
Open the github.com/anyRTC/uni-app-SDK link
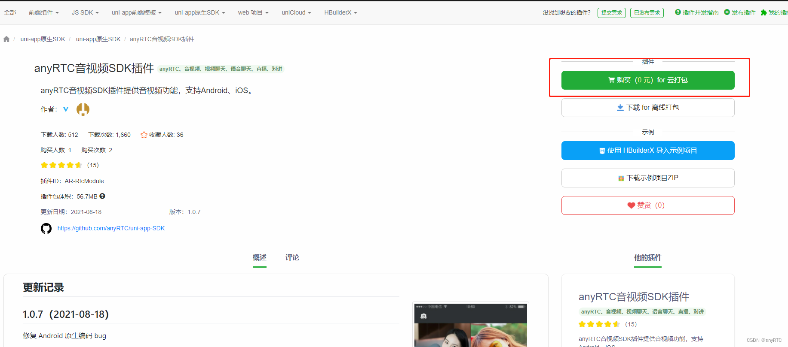pos(111,228)
